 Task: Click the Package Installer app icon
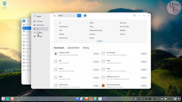coord(56,54)
